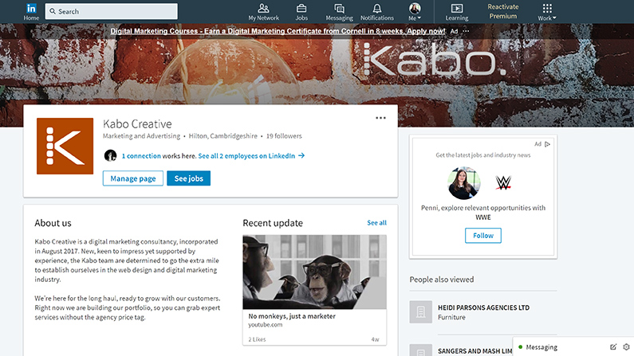Click the Kabo Creative orange logo
Viewport: 634px width, 356px height.
point(65,146)
